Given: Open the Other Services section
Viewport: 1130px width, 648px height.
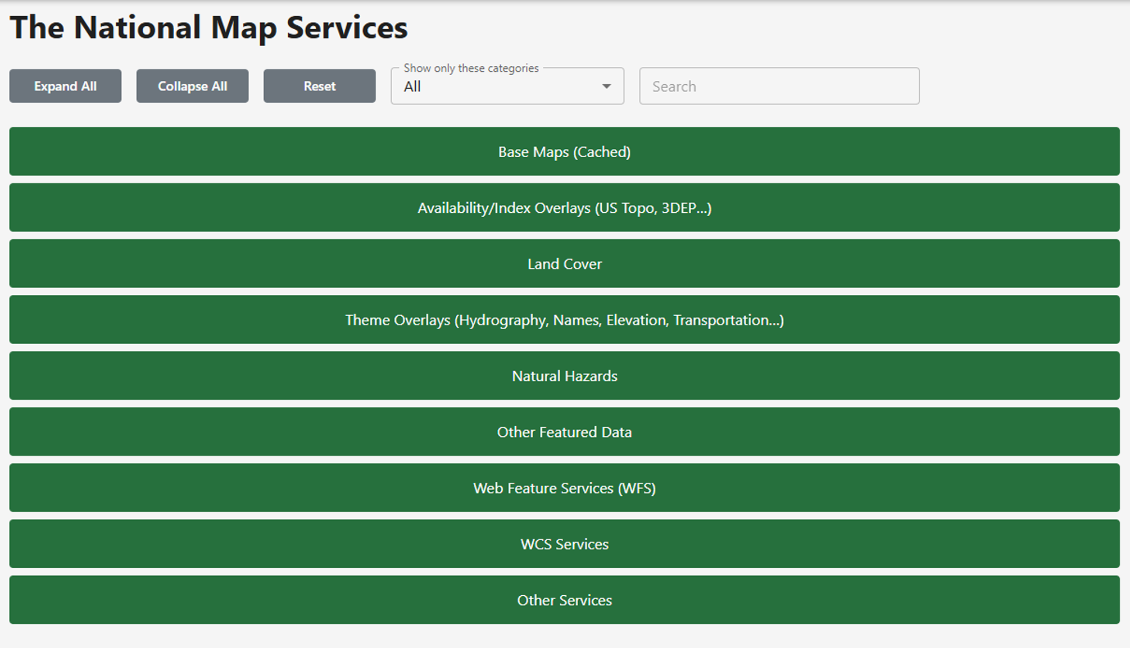Looking at the screenshot, I should click(564, 600).
